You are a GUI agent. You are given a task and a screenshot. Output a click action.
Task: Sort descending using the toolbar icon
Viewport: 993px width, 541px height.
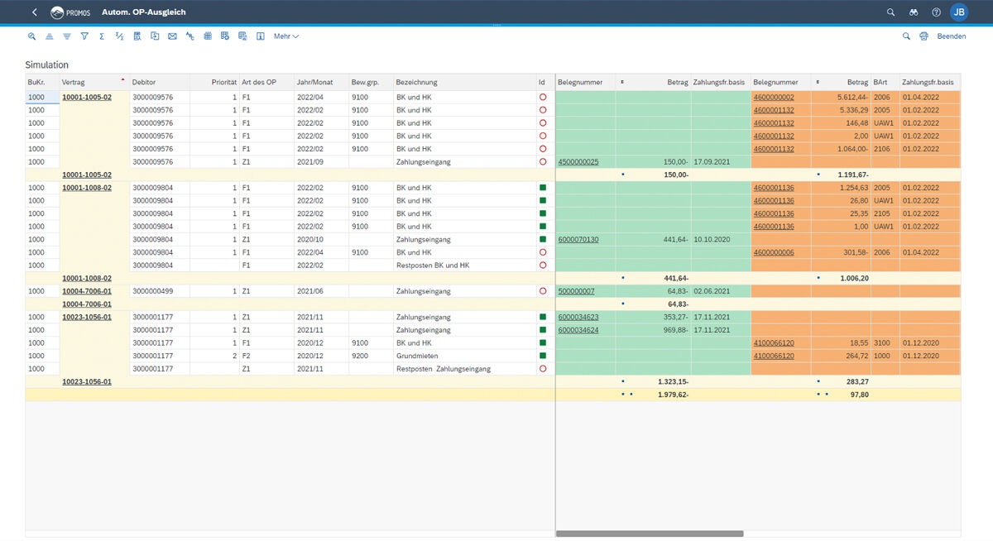click(67, 36)
